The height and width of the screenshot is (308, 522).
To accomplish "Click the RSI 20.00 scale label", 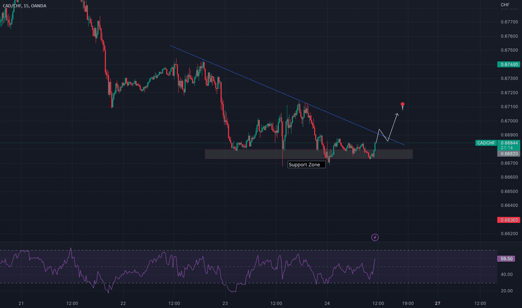I will (x=507, y=291).
